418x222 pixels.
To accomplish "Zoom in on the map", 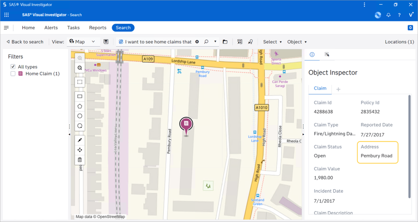I will (79, 58).
